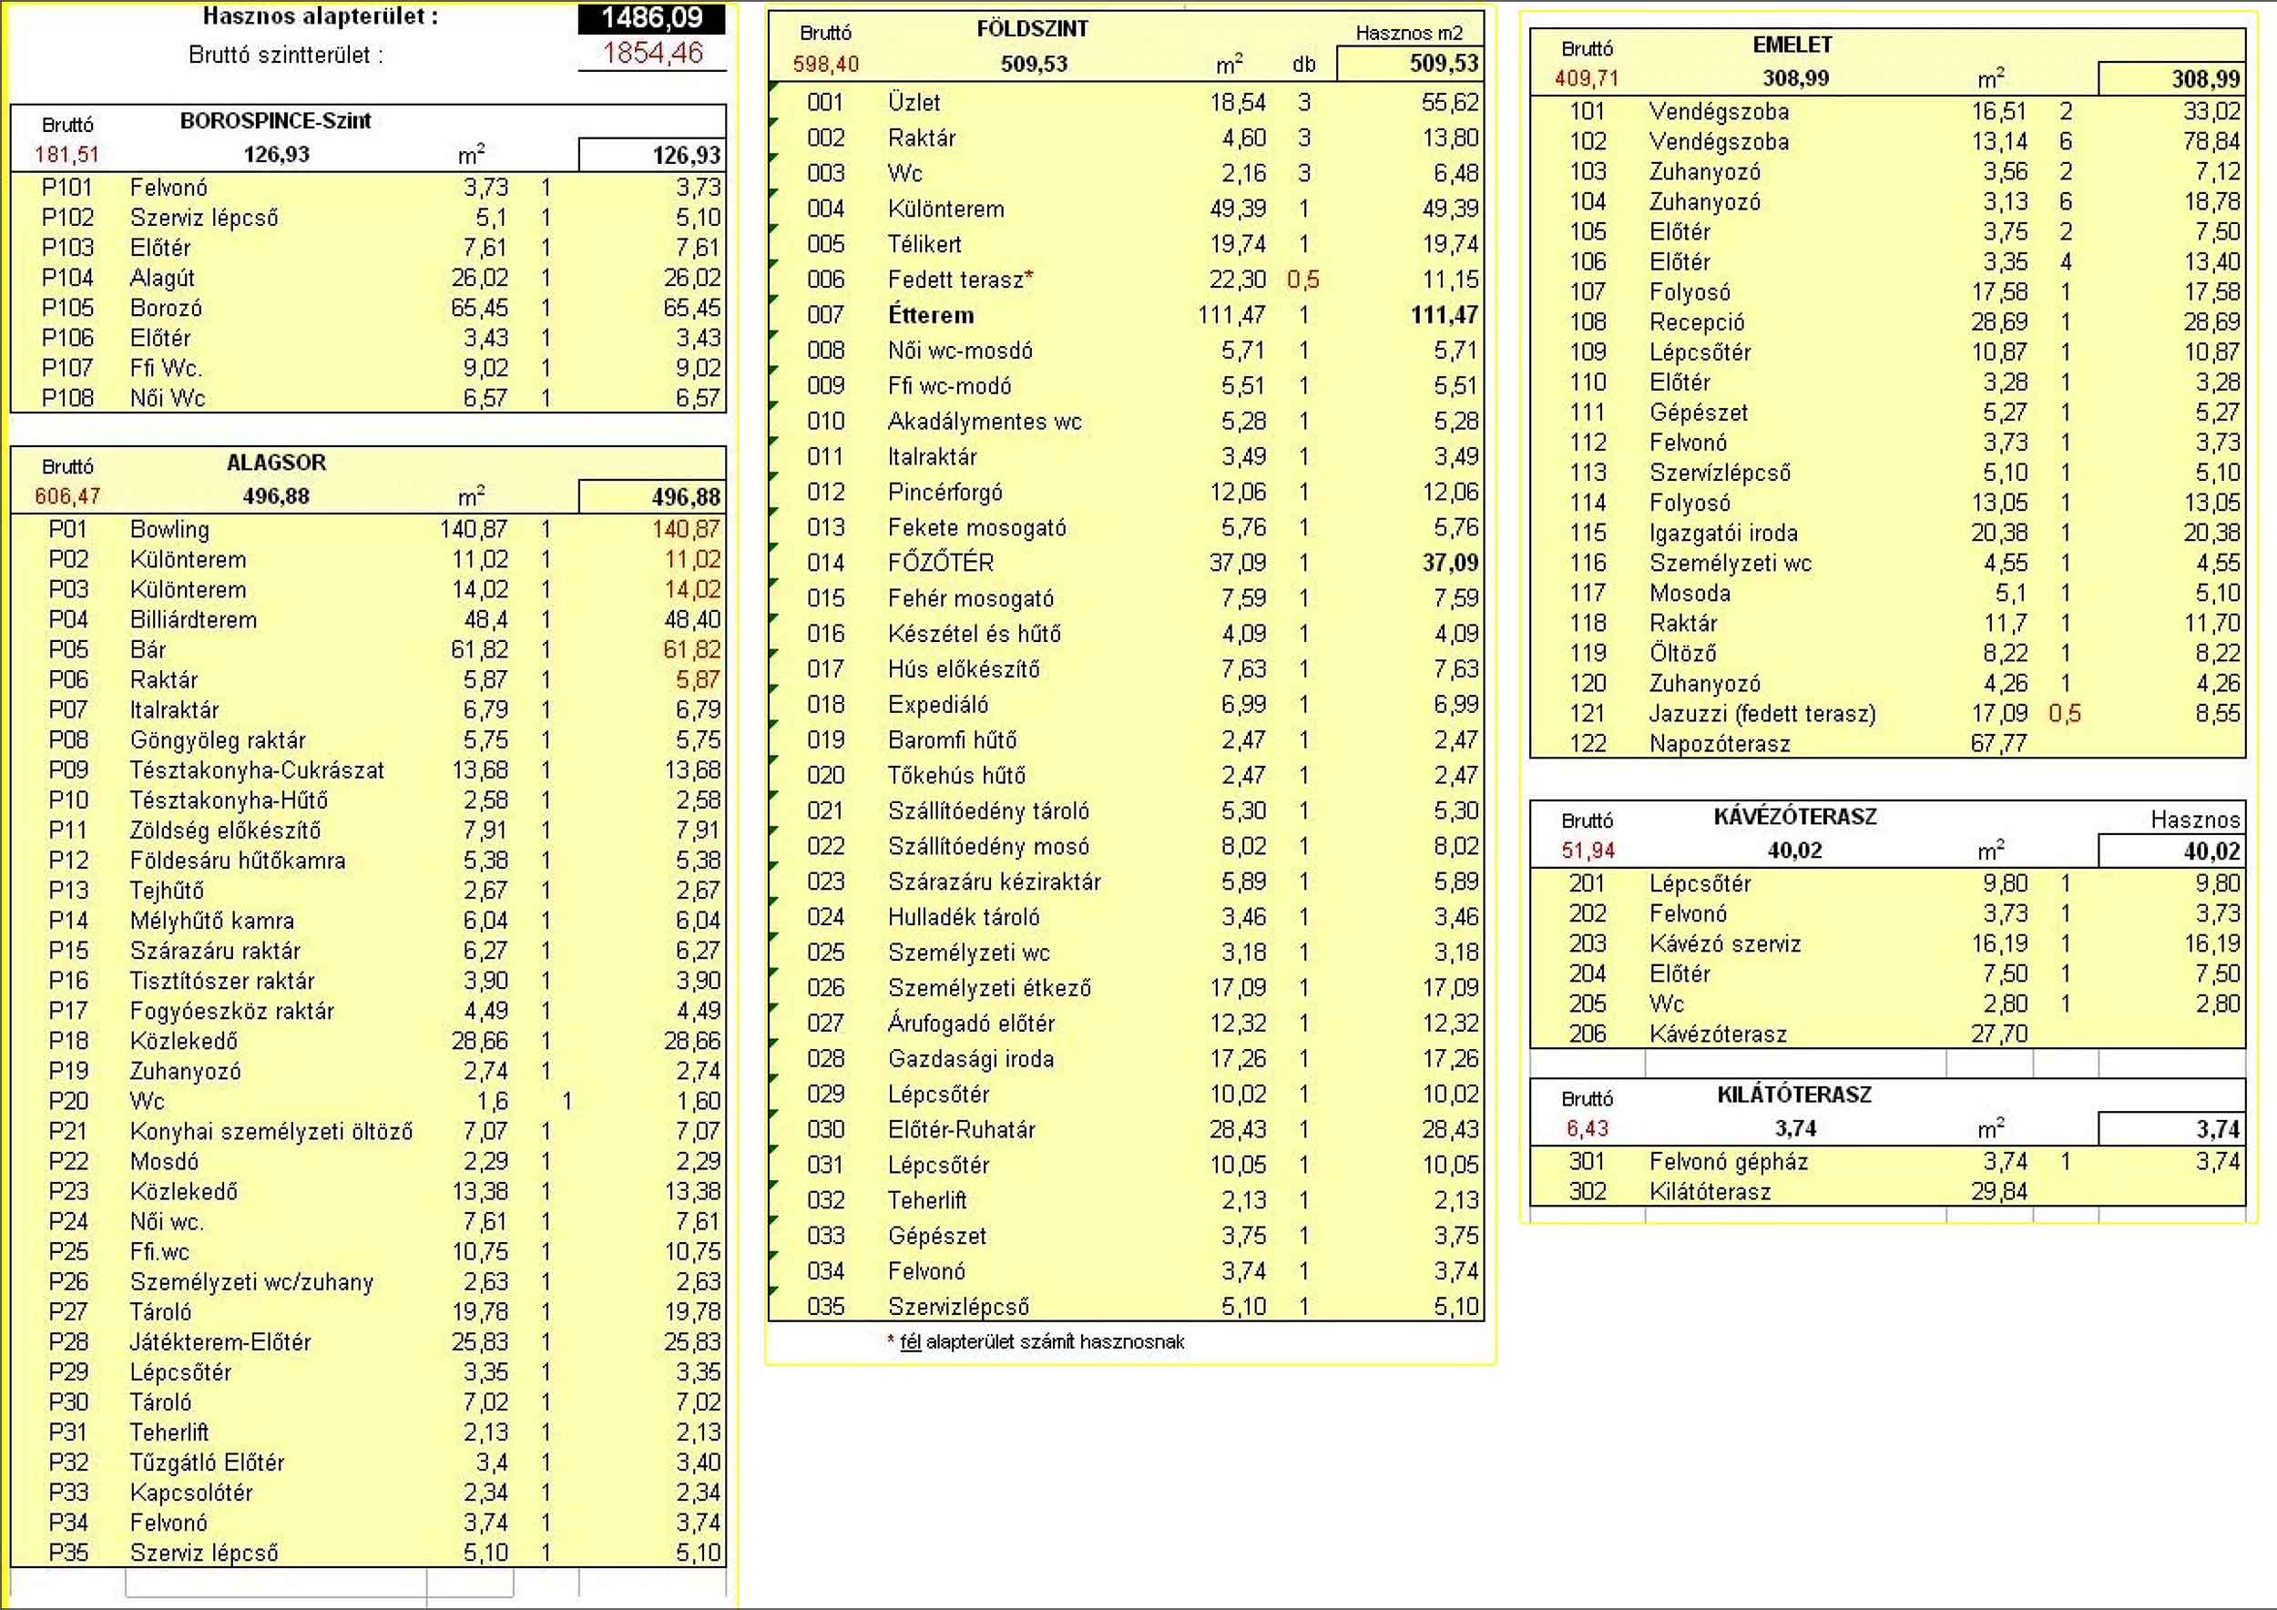This screenshot has width=2277, height=1610.
Task: Click the P21 Konyhai személyzeti öltöző cell
Action: pyautogui.click(x=271, y=1132)
